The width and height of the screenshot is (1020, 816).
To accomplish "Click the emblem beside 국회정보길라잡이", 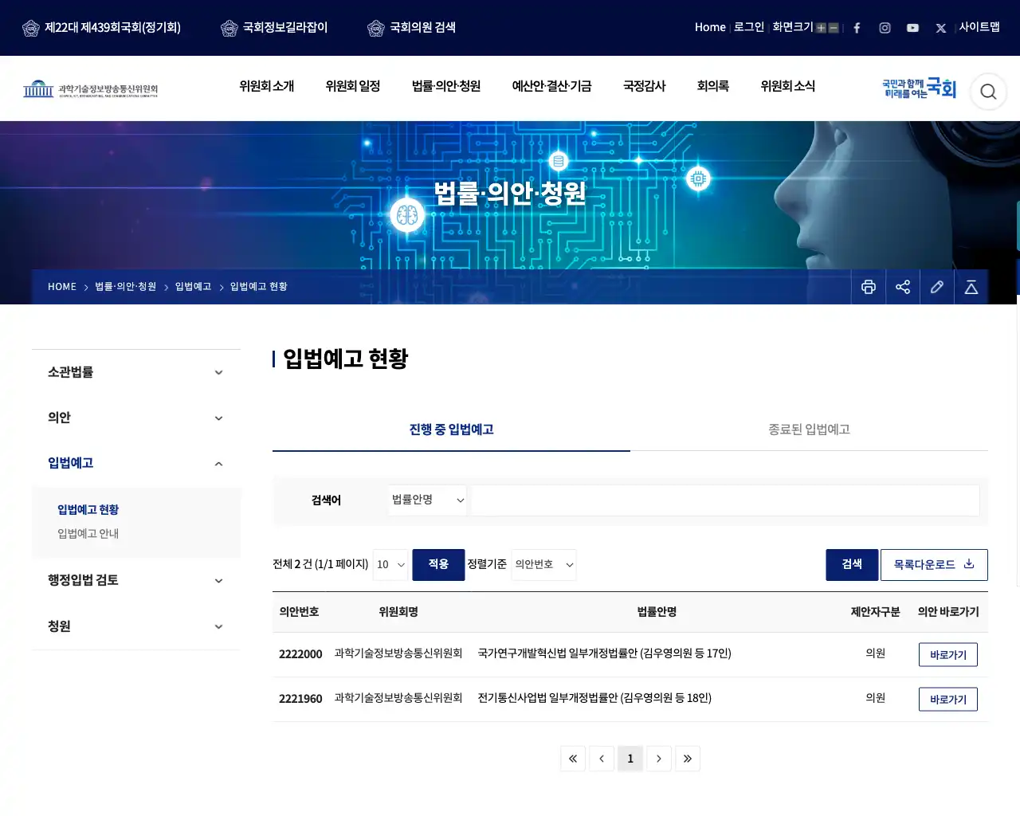I will click(229, 28).
